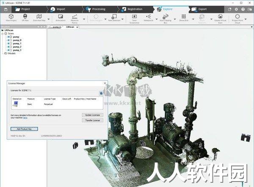Click the Add Product Key button
This screenshot has height=187, width=254.
[24, 129]
